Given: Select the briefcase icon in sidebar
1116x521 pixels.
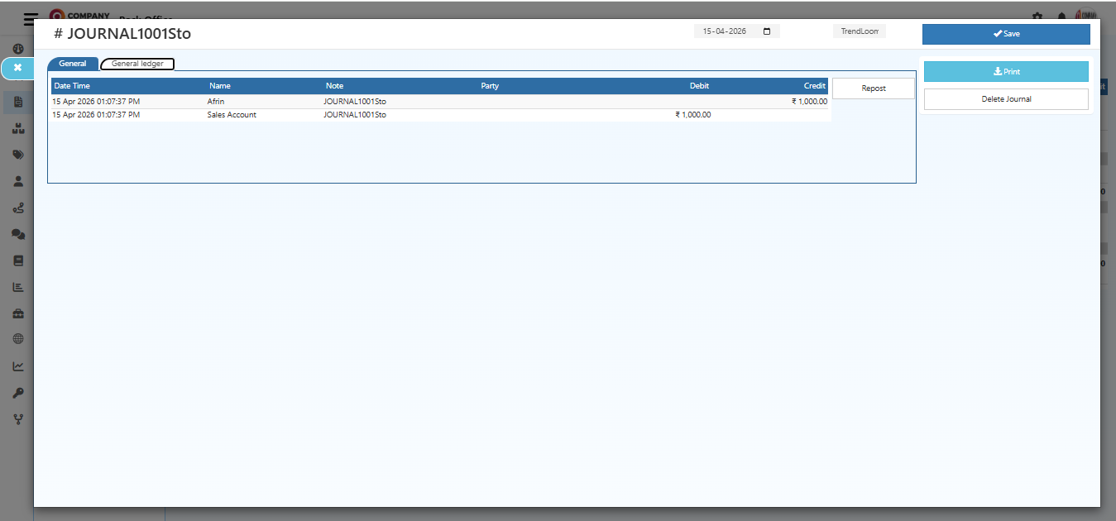Looking at the screenshot, I should [x=18, y=313].
